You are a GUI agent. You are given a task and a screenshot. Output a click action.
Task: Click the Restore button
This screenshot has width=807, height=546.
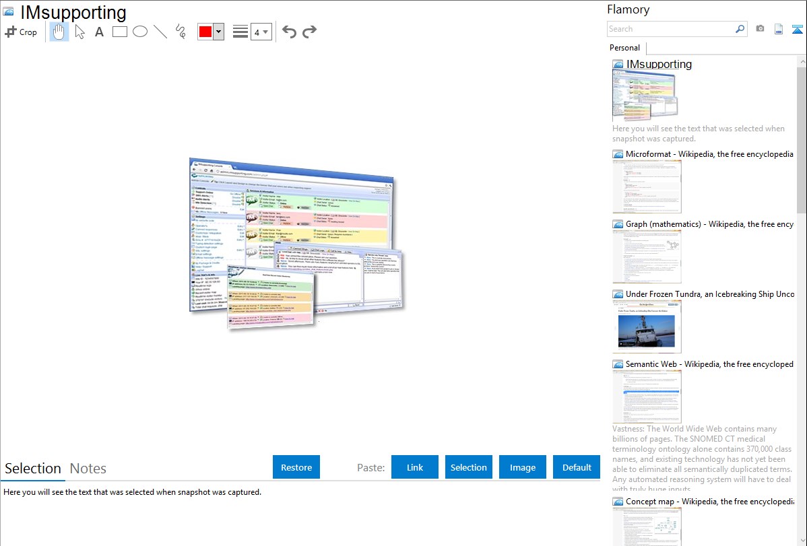tap(296, 467)
